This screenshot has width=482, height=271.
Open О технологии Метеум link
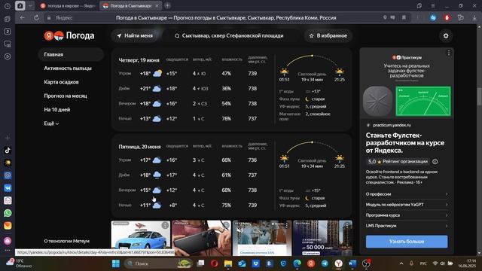tap(67, 241)
